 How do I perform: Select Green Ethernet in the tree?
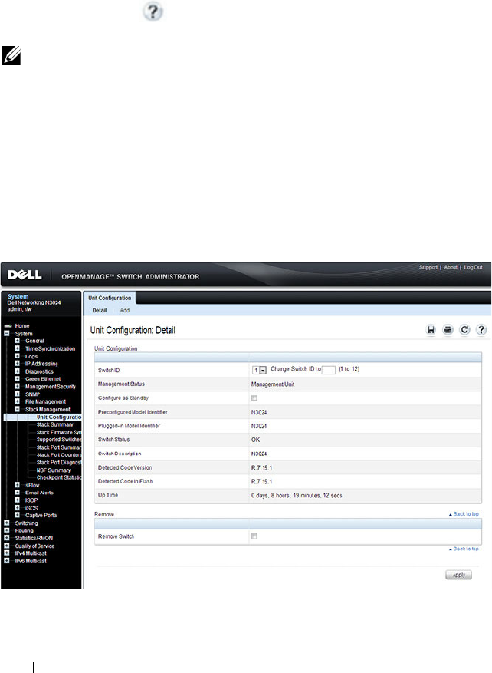(x=43, y=378)
